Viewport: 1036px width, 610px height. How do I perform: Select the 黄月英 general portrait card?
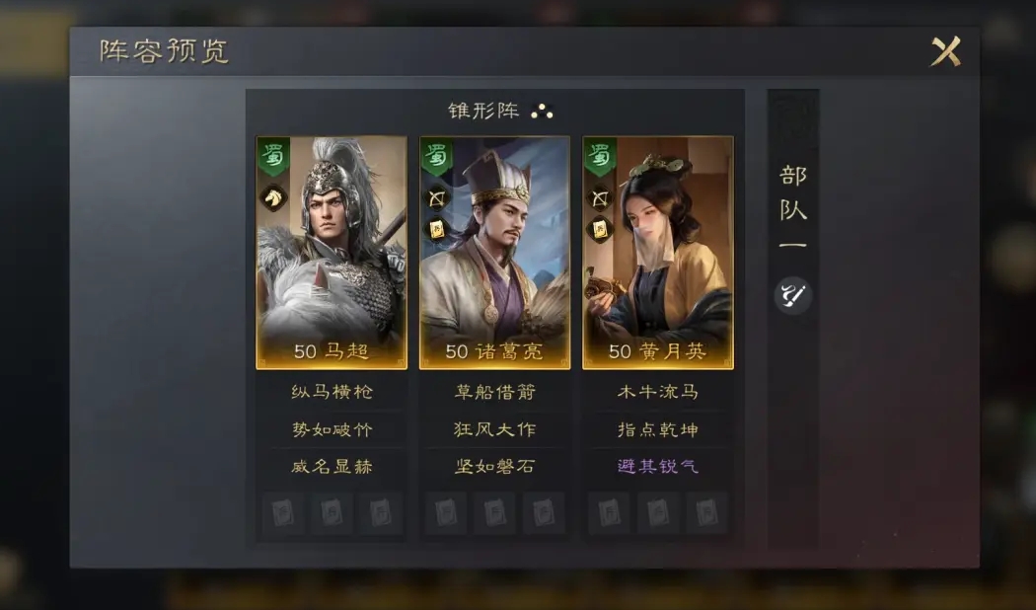pos(658,253)
